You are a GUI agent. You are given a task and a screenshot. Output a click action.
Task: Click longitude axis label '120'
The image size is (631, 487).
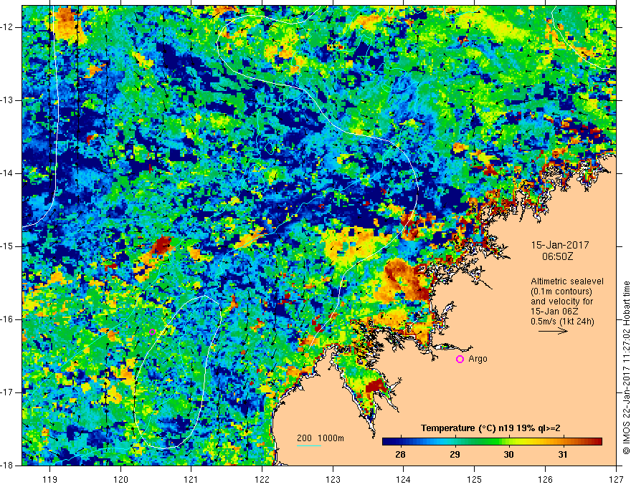120,479
